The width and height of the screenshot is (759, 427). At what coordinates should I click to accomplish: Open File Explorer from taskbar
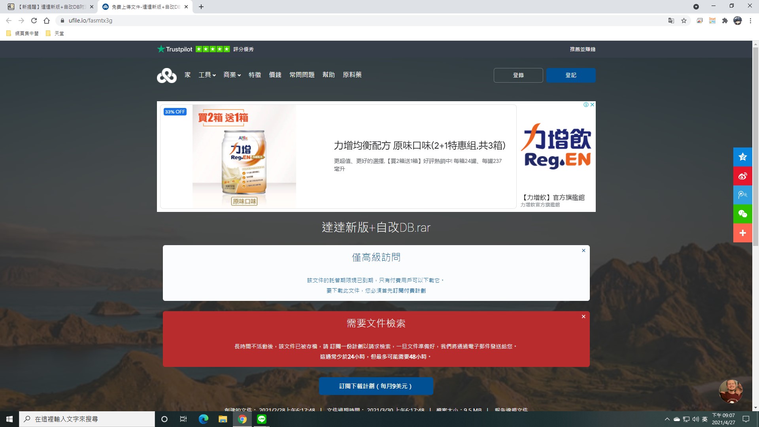click(223, 419)
